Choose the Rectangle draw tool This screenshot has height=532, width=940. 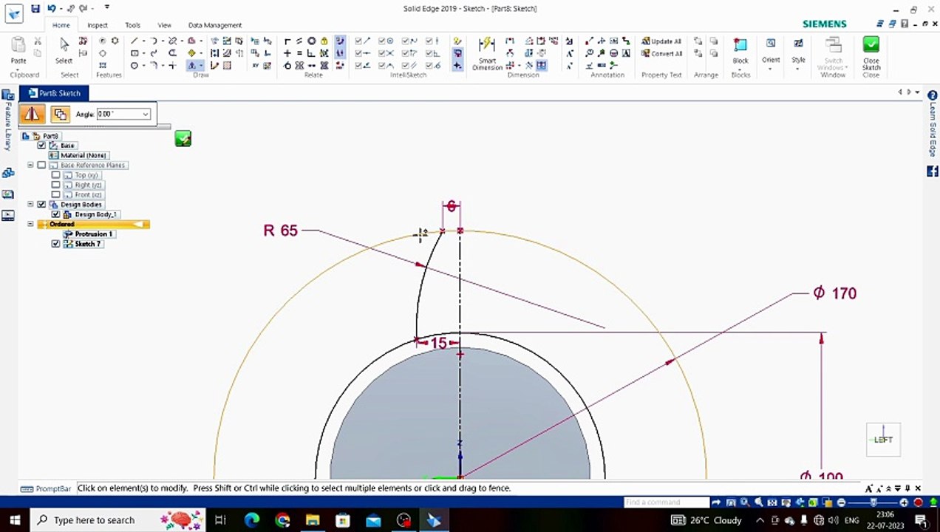click(134, 53)
